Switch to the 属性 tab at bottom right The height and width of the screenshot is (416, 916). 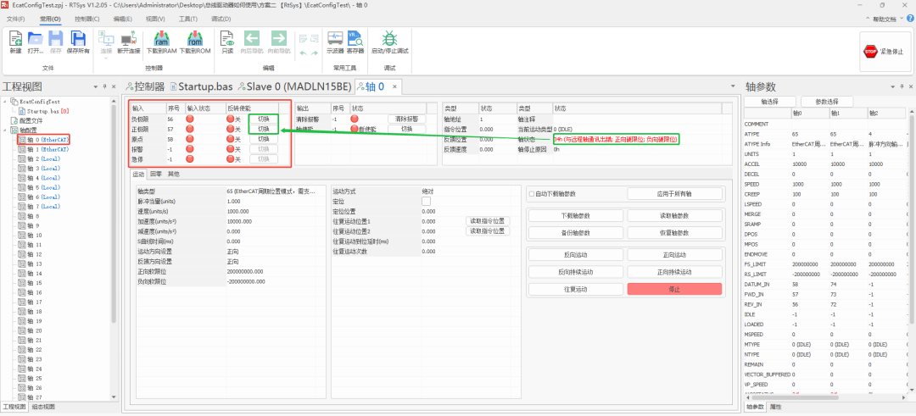click(776, 407)
